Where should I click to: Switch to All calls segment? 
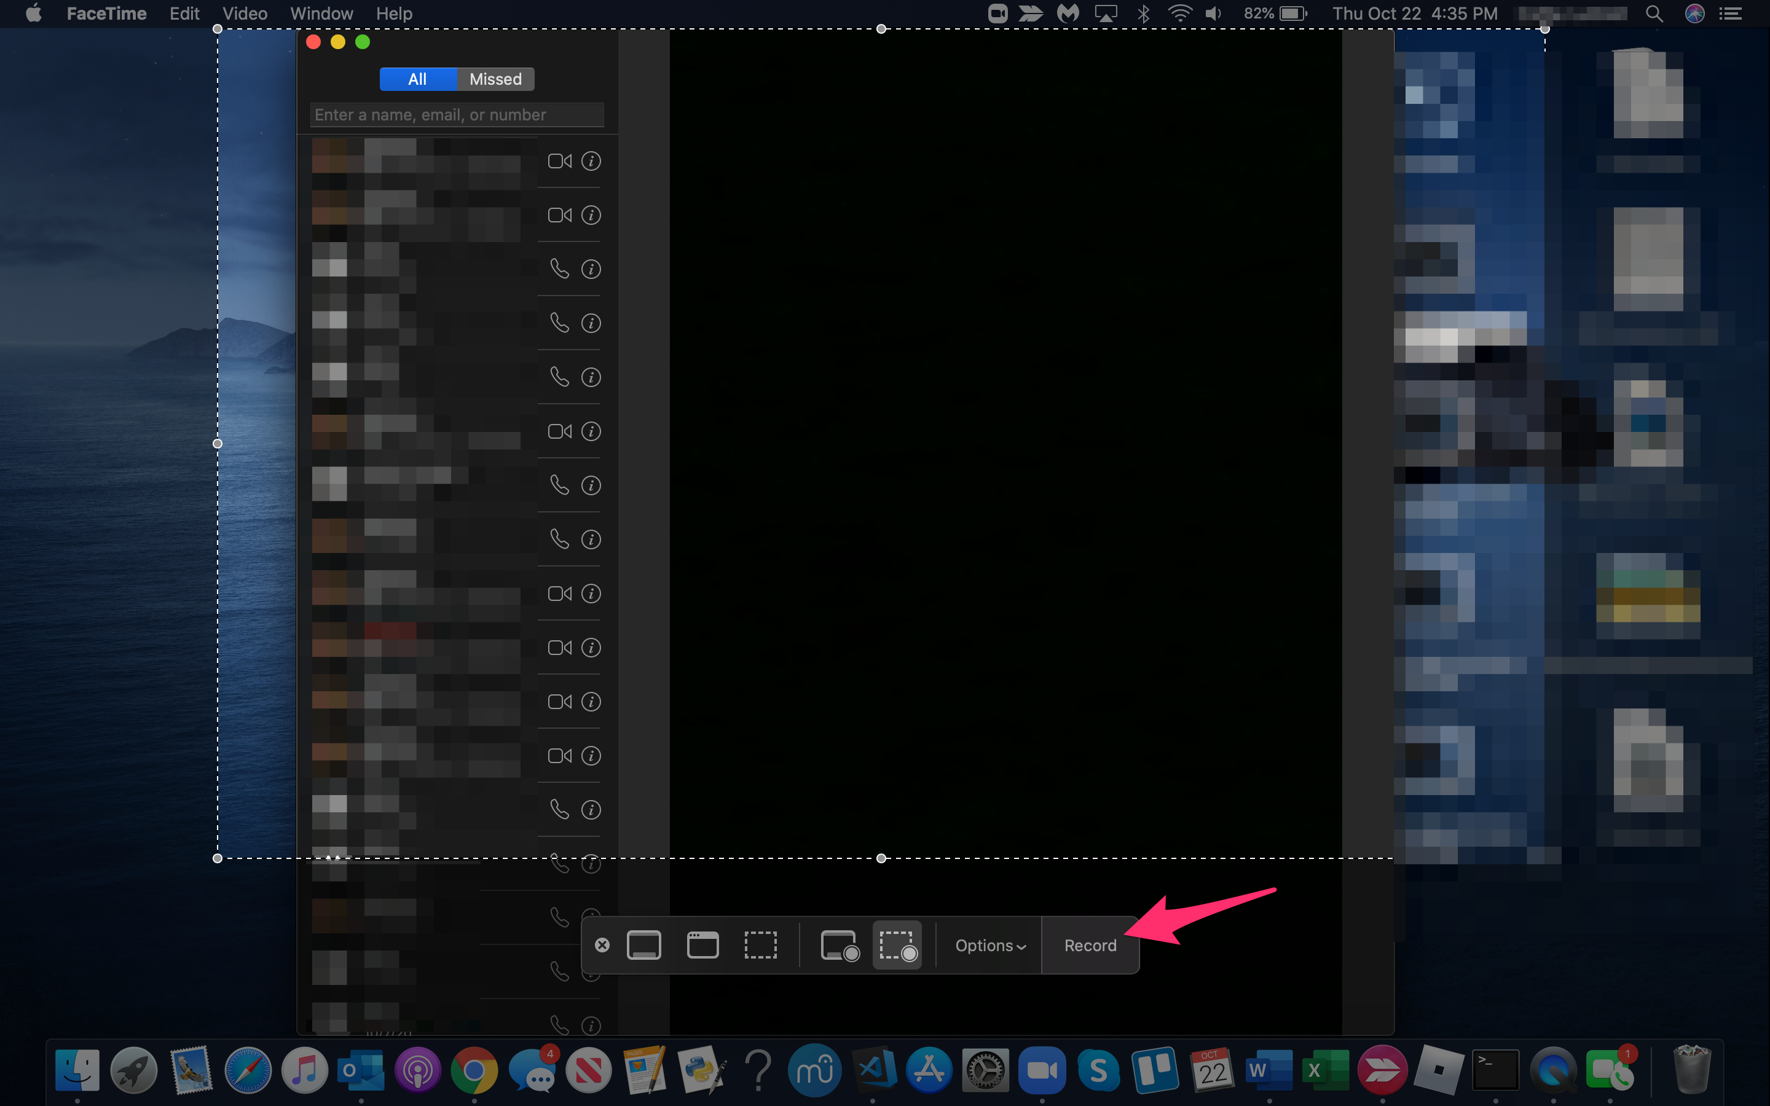418,79
